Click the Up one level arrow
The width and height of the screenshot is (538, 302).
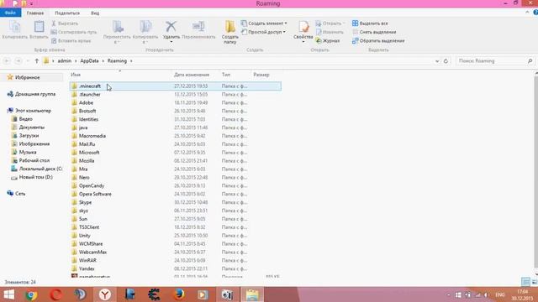click(x=37, y=61)
